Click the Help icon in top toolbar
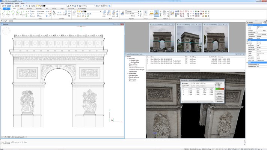267x150 pixels. [x=110, y=6]
